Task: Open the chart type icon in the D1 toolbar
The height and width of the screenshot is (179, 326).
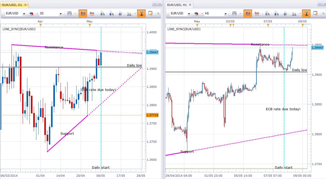Action: coord(70,13)
